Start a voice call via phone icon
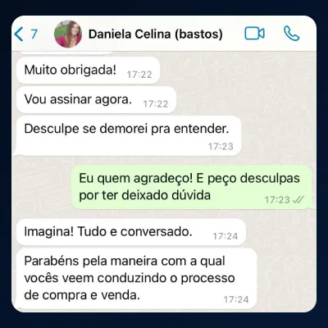This screenshot has width=328, height=328. click(x=292, y=34)
